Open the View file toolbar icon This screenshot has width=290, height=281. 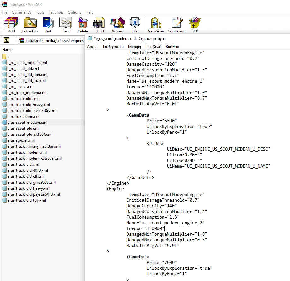[66, 25]
